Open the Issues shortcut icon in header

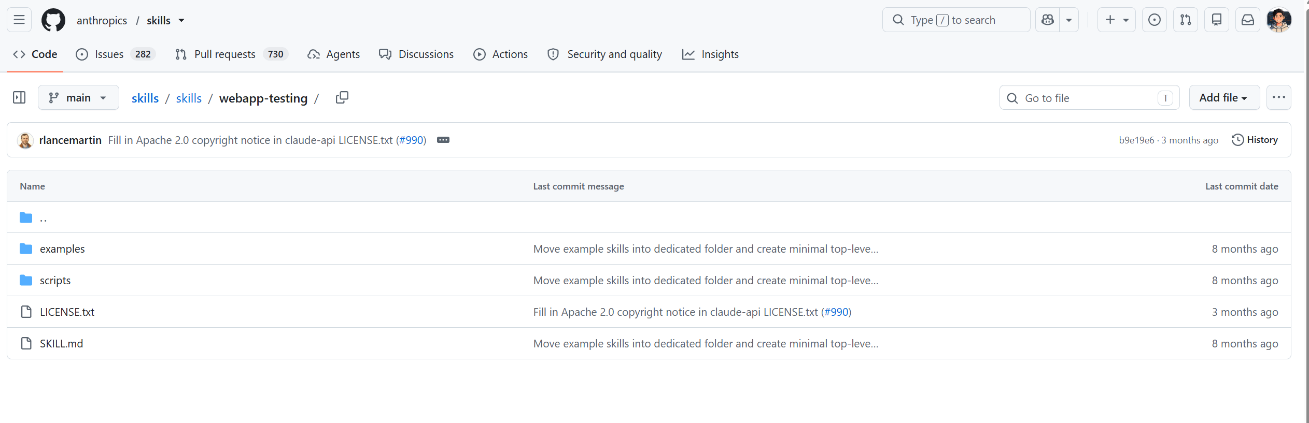tap(1155, 20)
